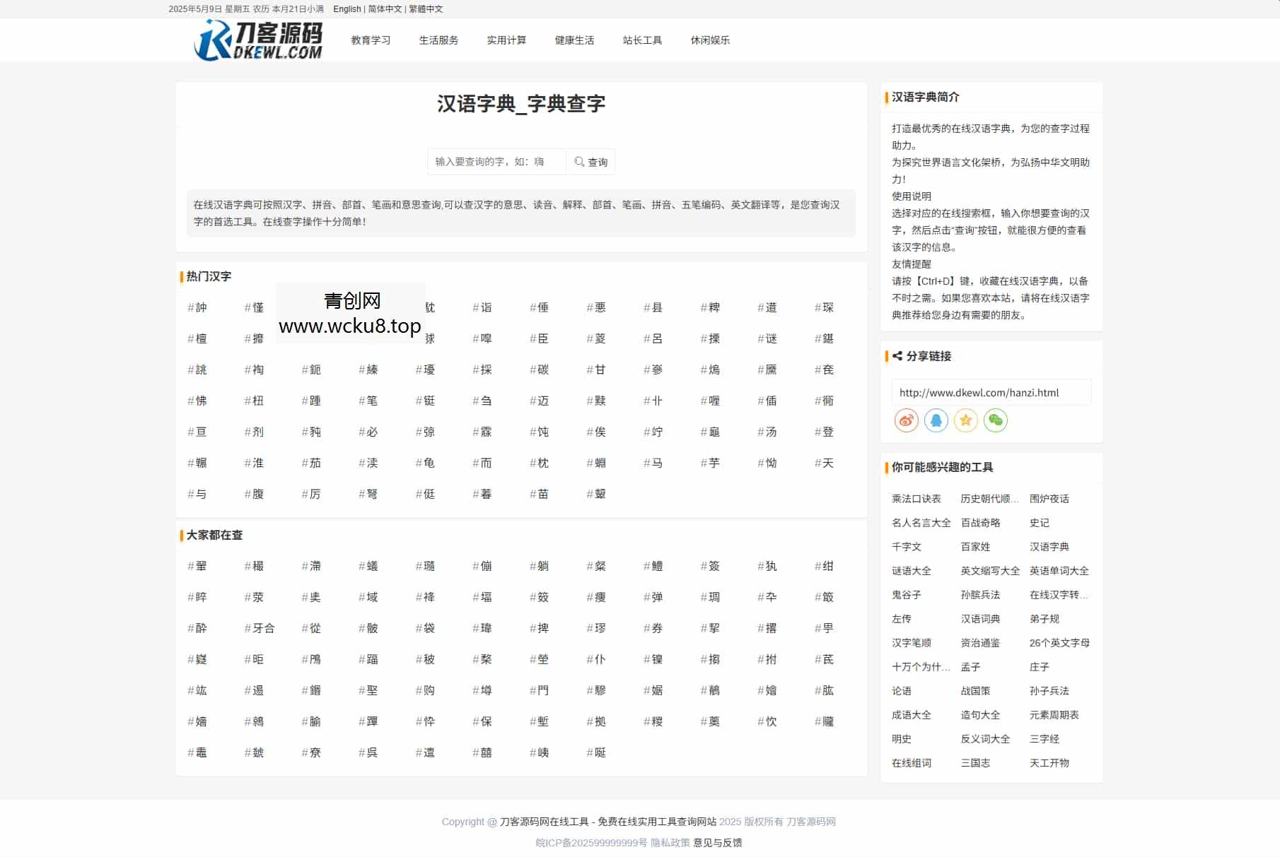Open the 站长工具 menu
This screenshot has width=1280, height=857.
click(x=641, y=40)
